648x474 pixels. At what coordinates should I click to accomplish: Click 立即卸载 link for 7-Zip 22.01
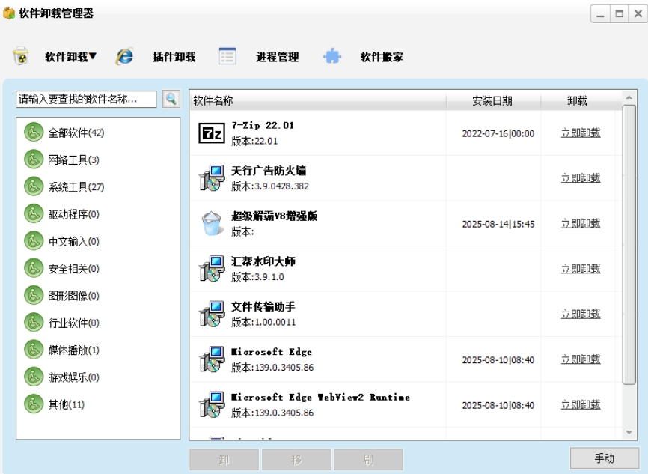(581, 133)
